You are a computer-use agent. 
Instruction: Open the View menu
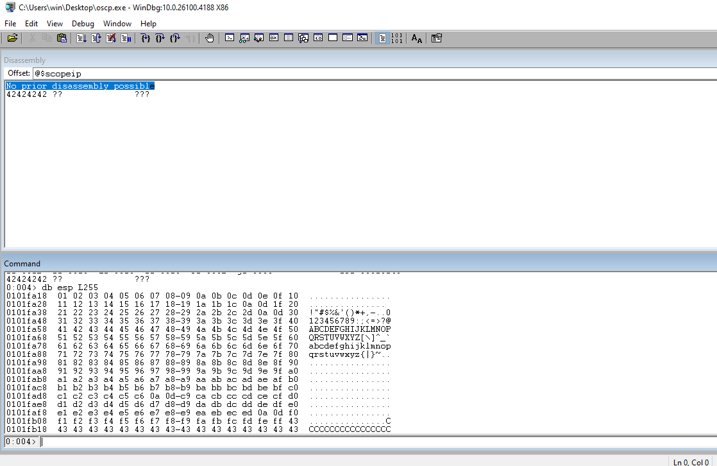tap(55, 24)
